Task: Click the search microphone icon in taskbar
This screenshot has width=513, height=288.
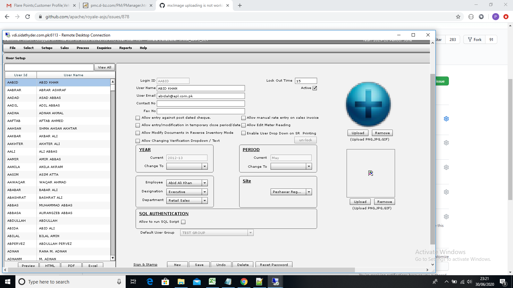Action: tap(119, 282)
